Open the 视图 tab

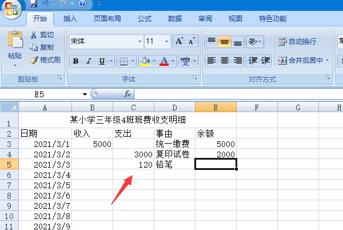(x=236, y=19)
